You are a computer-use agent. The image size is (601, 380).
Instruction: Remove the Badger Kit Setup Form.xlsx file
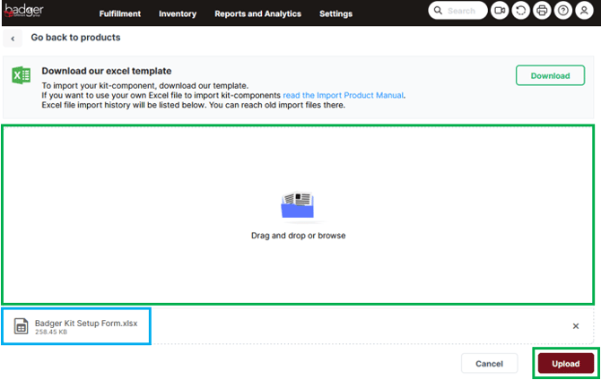click(576, 326)
